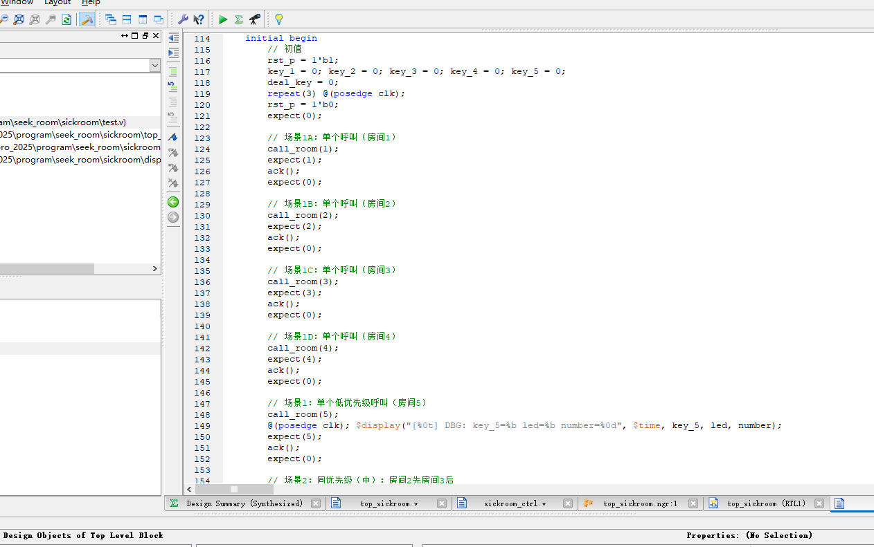
Task: Click the deal_key = 0; line
Action: pyautogui.click(x=303, y=82)
